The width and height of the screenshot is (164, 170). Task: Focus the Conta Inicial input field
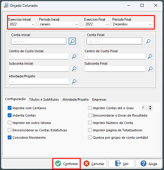click(39, 41)
